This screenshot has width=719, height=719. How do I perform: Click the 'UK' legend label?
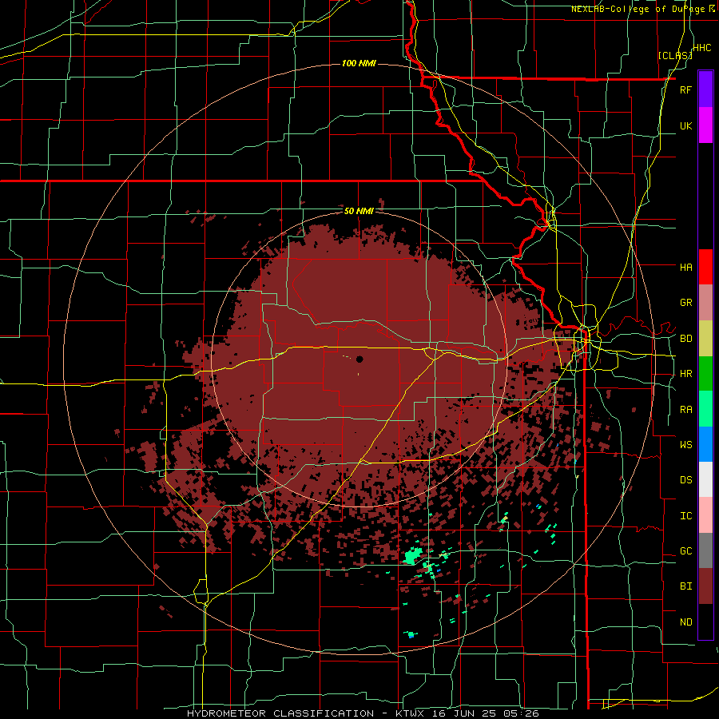685,125
